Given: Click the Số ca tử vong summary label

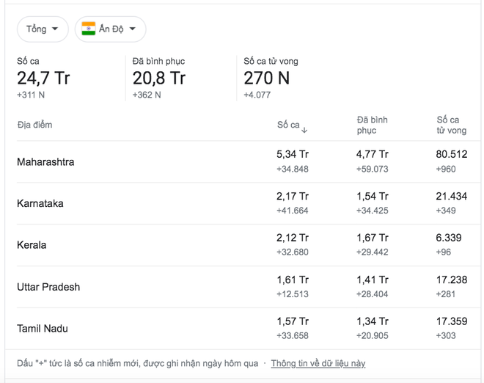Looking at the screenshot, I should (271, 61).
